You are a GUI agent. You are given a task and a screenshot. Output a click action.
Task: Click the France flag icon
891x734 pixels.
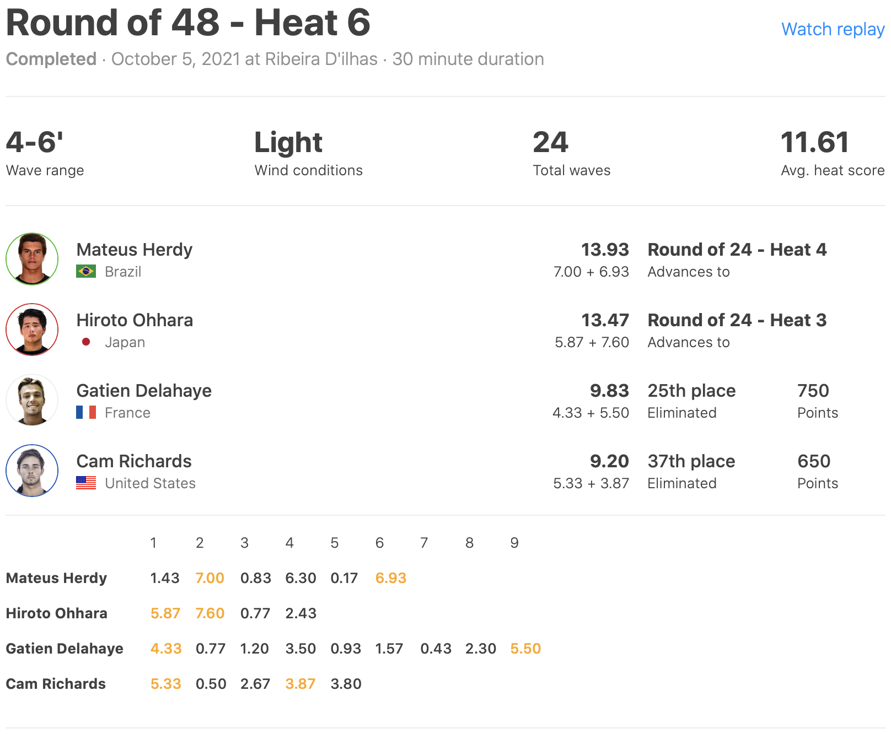coord(86,413)
